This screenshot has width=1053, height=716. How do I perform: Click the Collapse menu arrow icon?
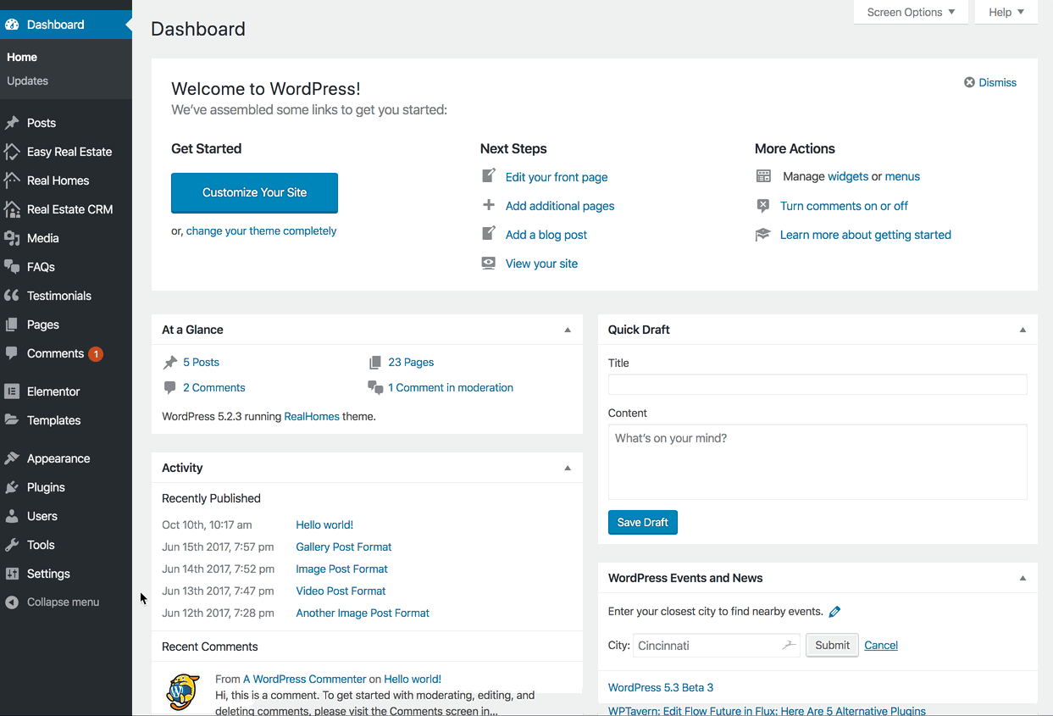12,602
